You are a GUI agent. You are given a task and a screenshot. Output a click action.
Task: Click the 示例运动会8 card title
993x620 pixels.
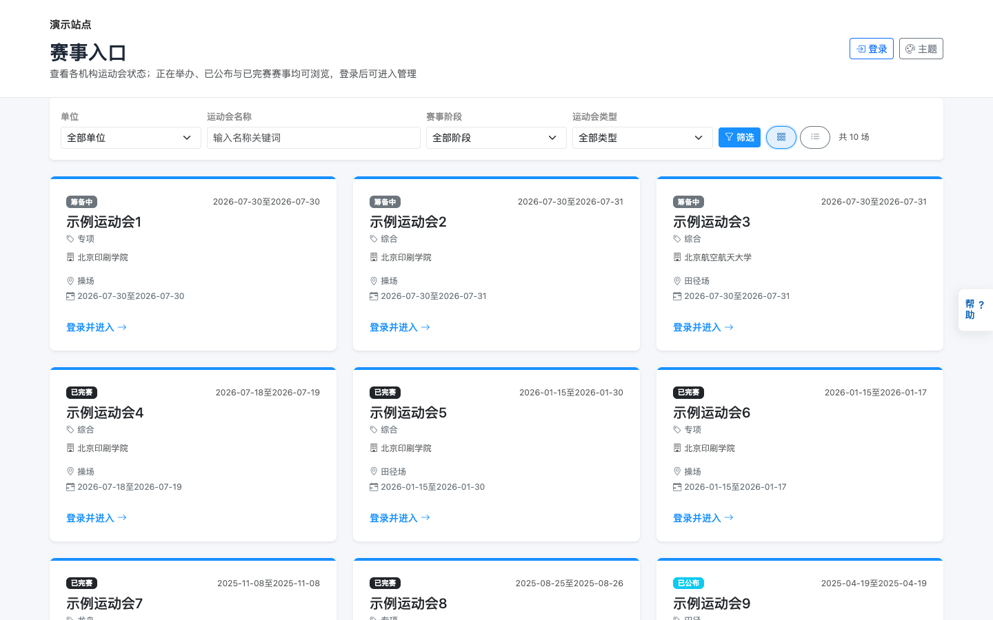pos(408,603)
